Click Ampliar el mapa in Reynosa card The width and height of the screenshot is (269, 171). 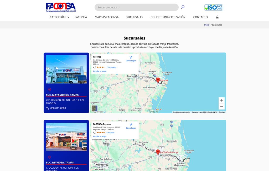point(100,137)
